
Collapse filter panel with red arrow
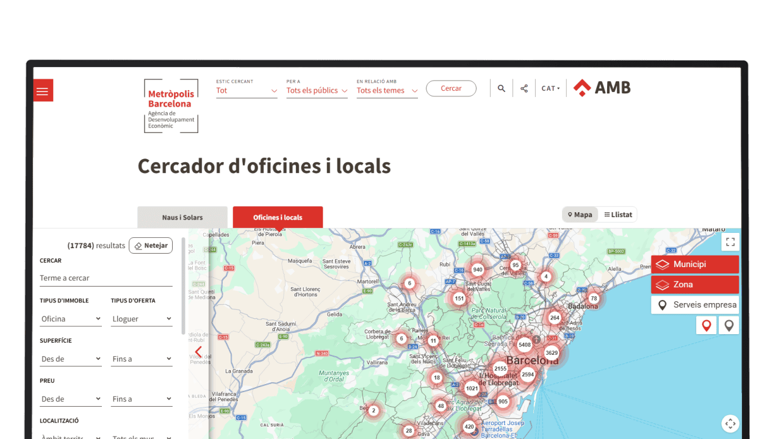[x=198, y=352]
